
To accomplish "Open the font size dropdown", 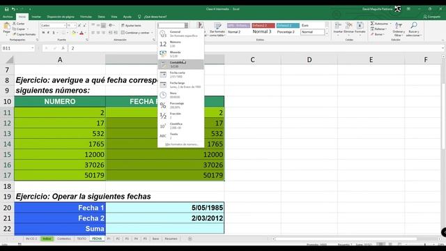I will [x=75, y=25].
